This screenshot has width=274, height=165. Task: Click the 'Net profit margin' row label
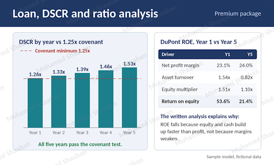tap(181, 65)
